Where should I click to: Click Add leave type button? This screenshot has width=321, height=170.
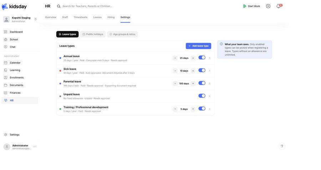tap(198, 46)
